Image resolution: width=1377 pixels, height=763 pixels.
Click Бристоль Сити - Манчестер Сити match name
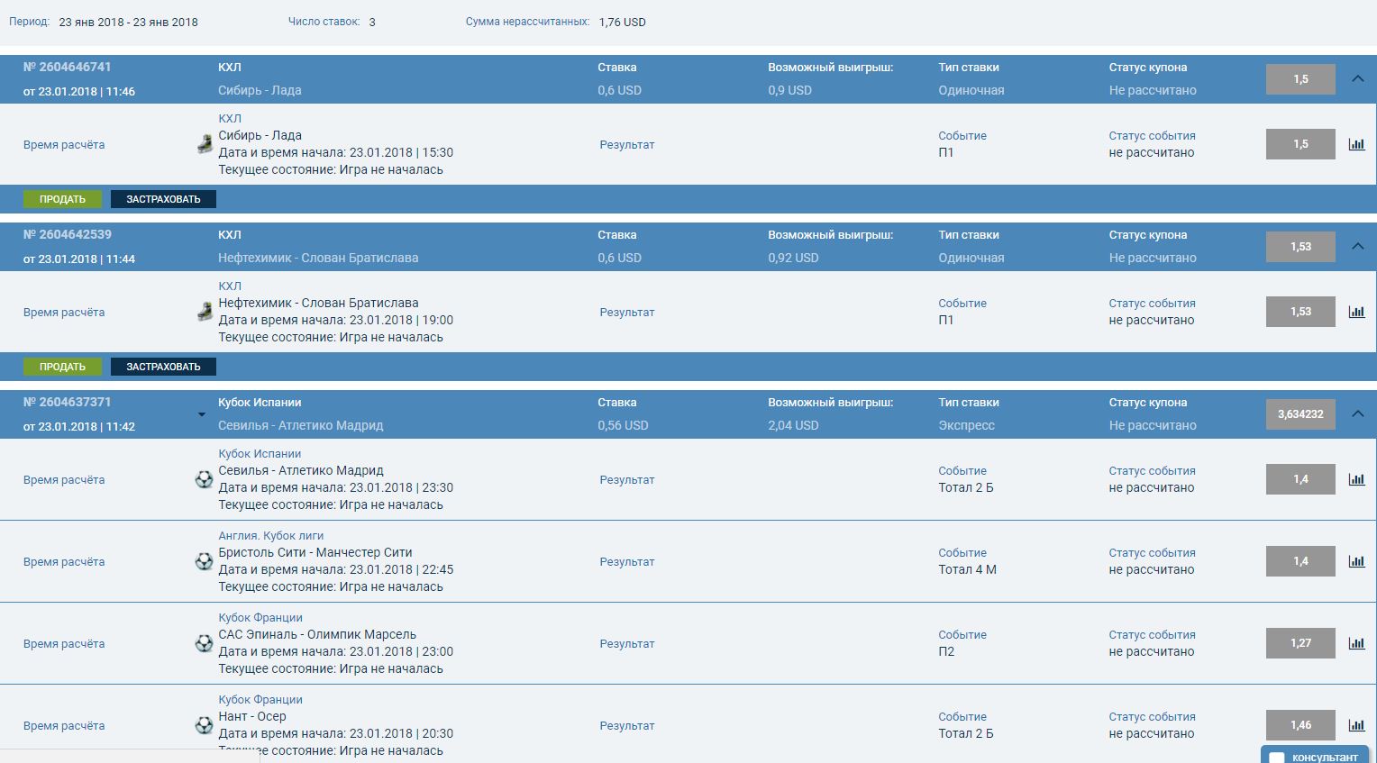pyautogui.click(x=315, y=552)
